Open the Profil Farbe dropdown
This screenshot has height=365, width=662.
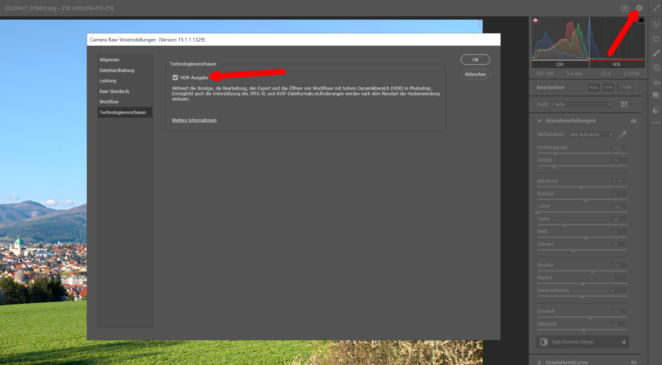tap(583, 105)
